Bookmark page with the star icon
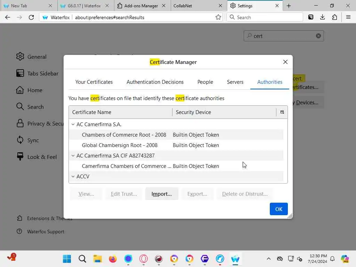 click(218, 17)
